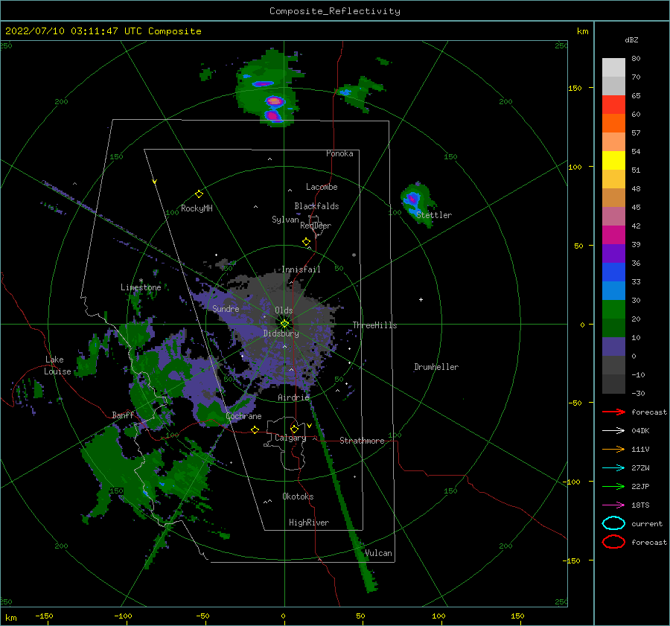The height and width of the screenshot is (626, 670).
Task: Click the dBZ legend heading
Action: click(x=631, y=39)
